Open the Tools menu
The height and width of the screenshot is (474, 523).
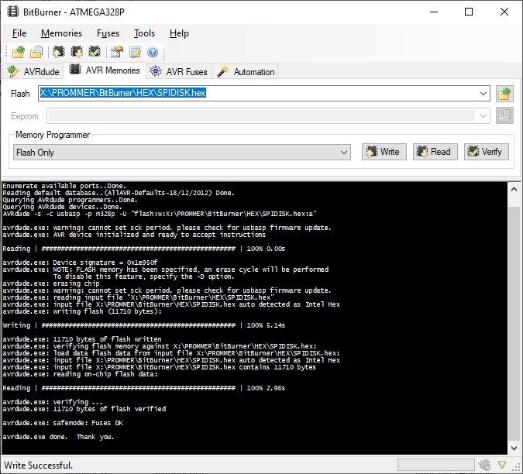point(144,33)
